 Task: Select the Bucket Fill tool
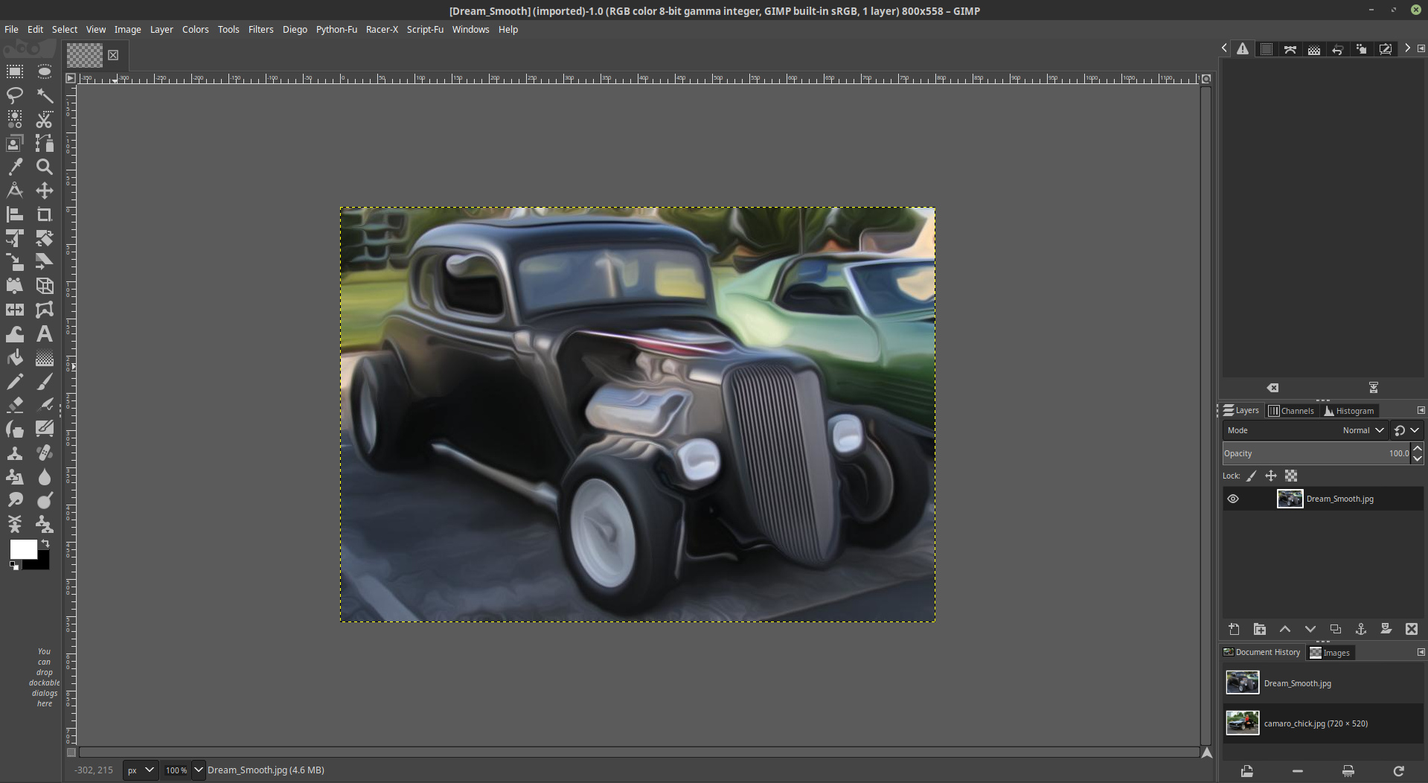point(14,357)
